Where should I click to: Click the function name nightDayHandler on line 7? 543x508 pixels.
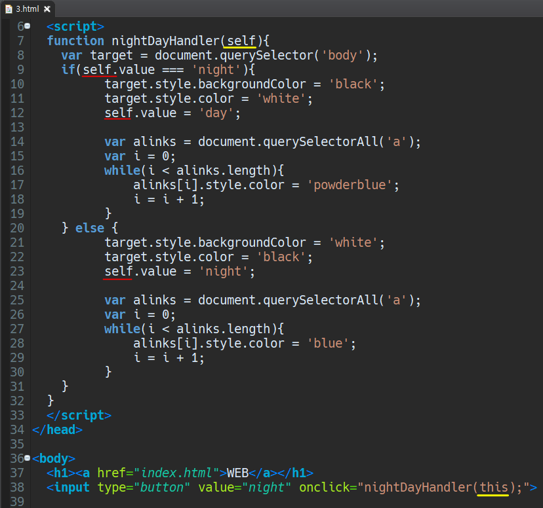coord(165,41)
